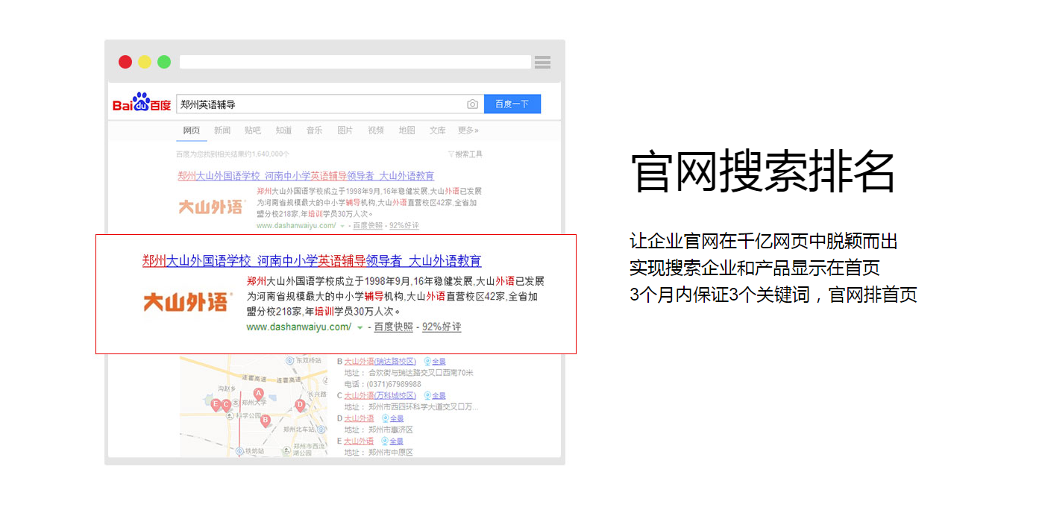Image resolution: width=1042 pixels, height=522 pixels.
Task: Select marker B on the map
Action: click(x=265, y=421)
